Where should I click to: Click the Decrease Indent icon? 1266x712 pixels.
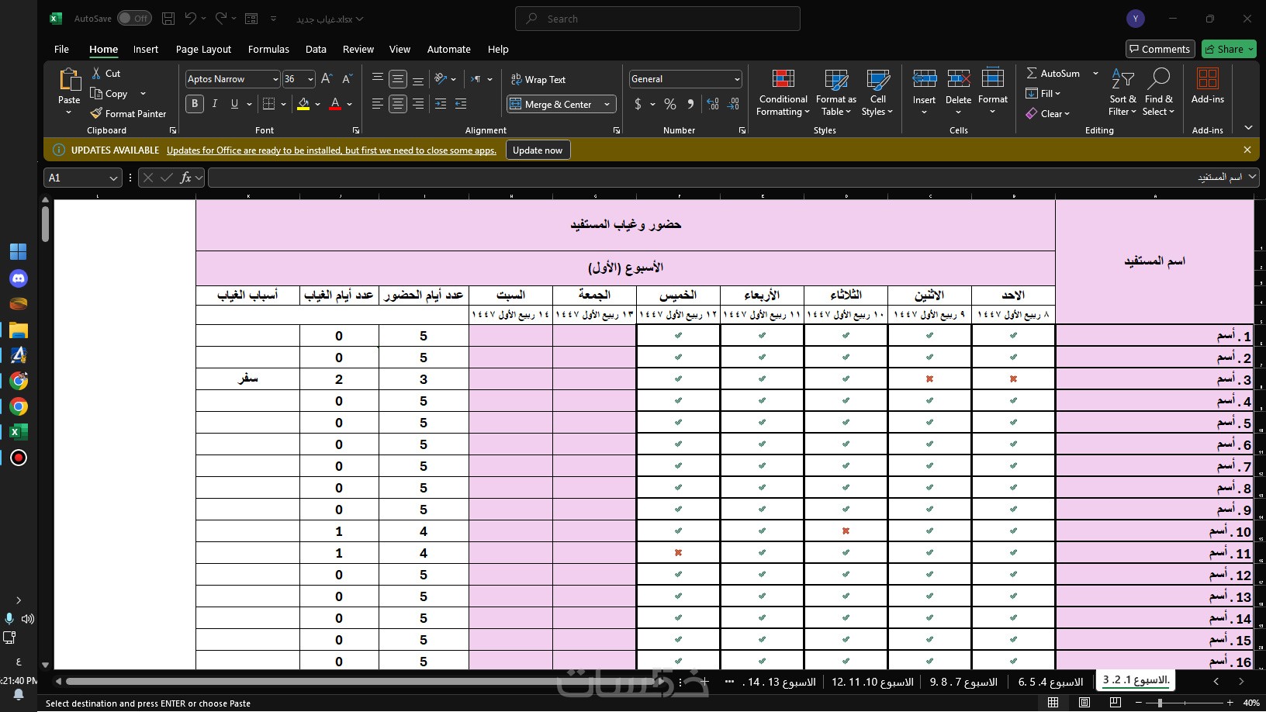point(441,104)
